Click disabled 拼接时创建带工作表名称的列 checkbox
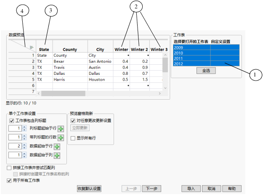The height and width of the screenshot is (195, 263). [16, 174]
